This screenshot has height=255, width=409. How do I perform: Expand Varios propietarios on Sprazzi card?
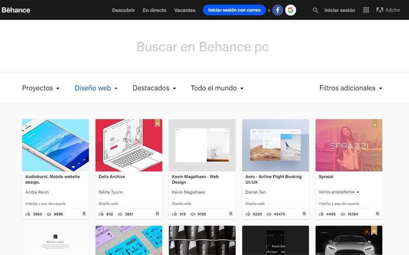(x=339, y=192)
